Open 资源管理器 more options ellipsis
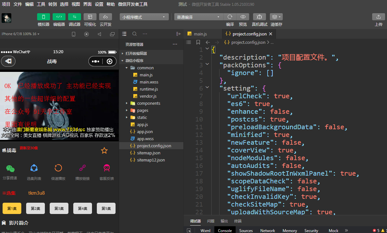Image resolution: width=387 pixels, height=233 pixels. (x=175, y=44)
